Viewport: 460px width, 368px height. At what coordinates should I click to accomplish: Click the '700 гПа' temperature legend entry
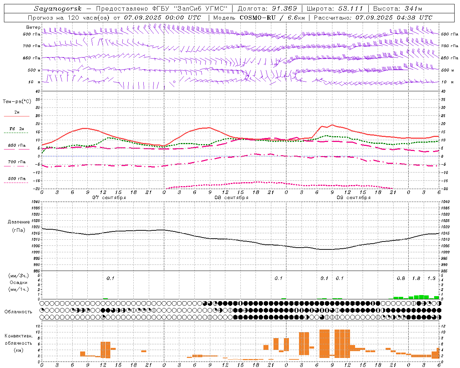point(17,162)
